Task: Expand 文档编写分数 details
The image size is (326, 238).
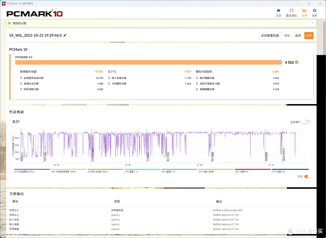Action: point(109,84)
